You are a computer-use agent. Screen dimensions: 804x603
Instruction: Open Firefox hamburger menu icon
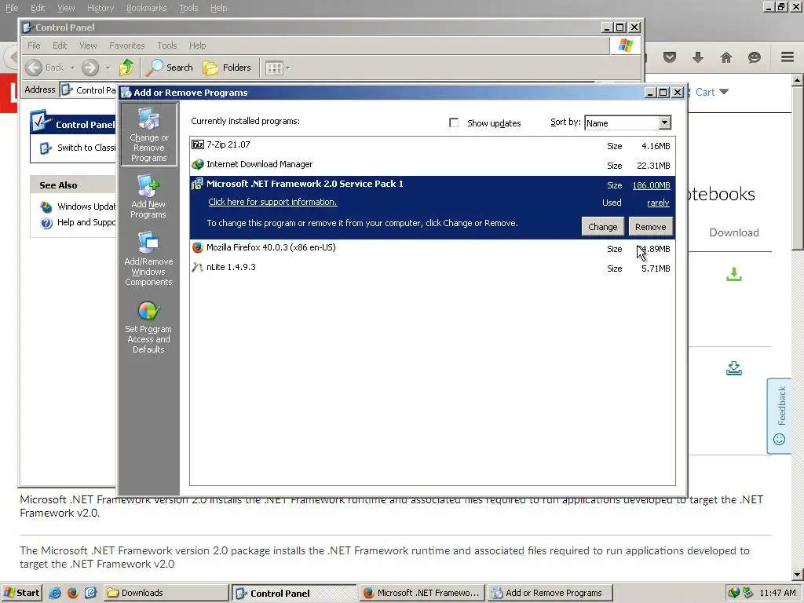[x=788, y=57]
